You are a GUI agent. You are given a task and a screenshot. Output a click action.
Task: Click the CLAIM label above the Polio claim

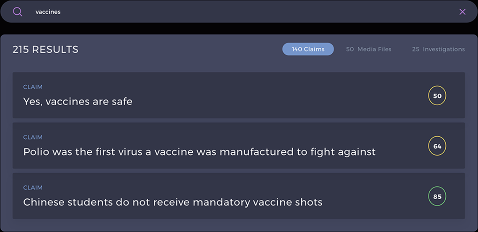pyautogui.click(x=33, y=137)
